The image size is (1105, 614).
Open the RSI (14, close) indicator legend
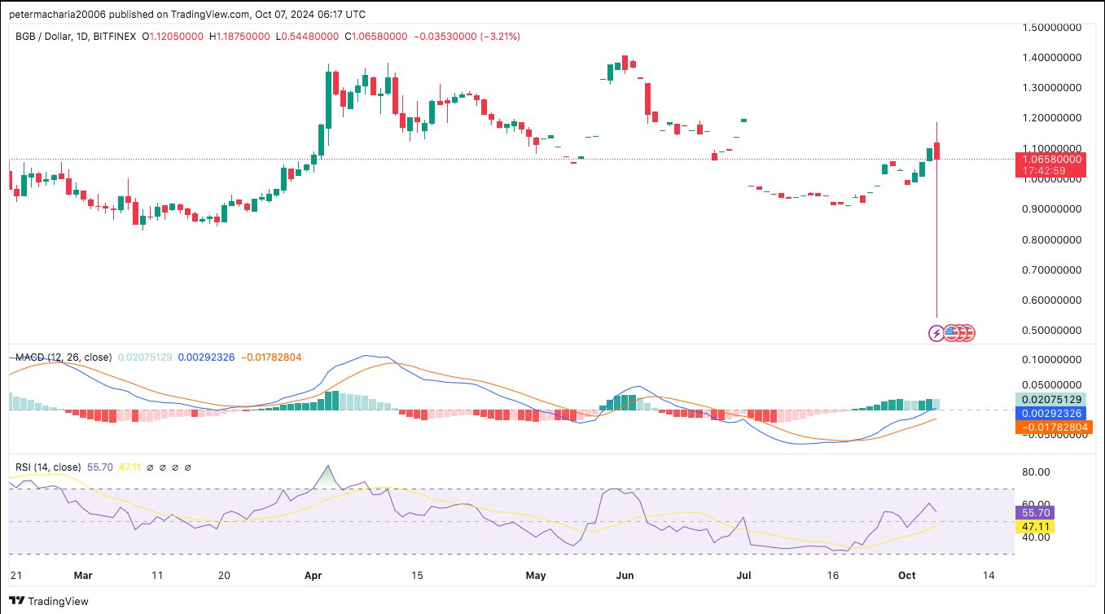[48, 467]
